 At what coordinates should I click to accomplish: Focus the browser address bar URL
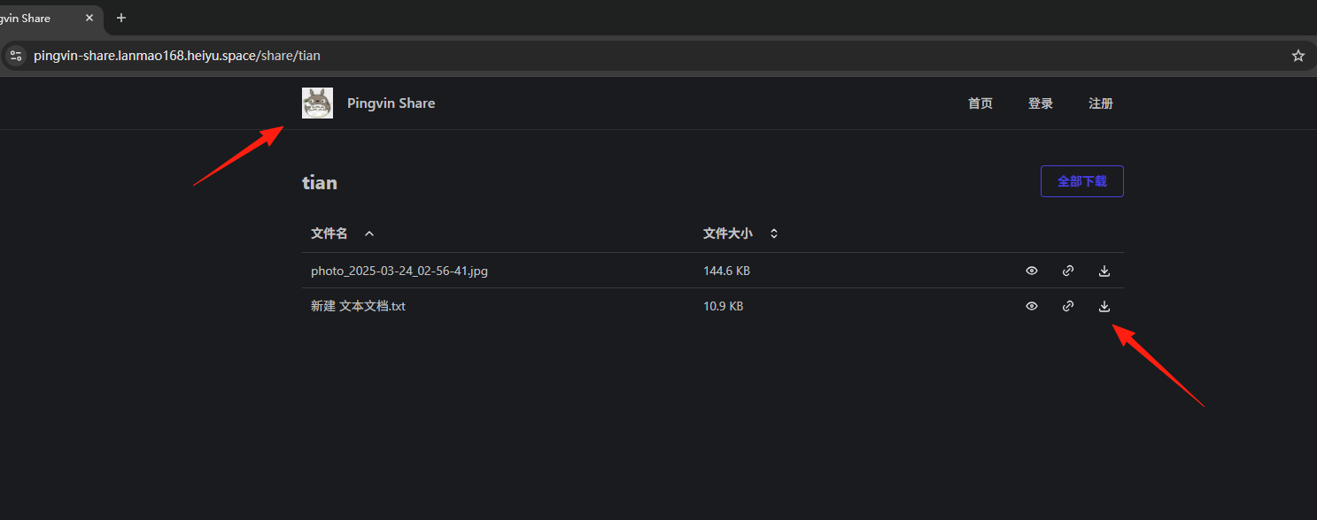click(177, 56)
